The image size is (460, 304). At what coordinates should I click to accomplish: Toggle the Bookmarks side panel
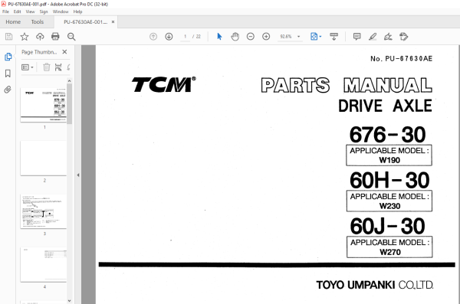click(x=8, y=74)
